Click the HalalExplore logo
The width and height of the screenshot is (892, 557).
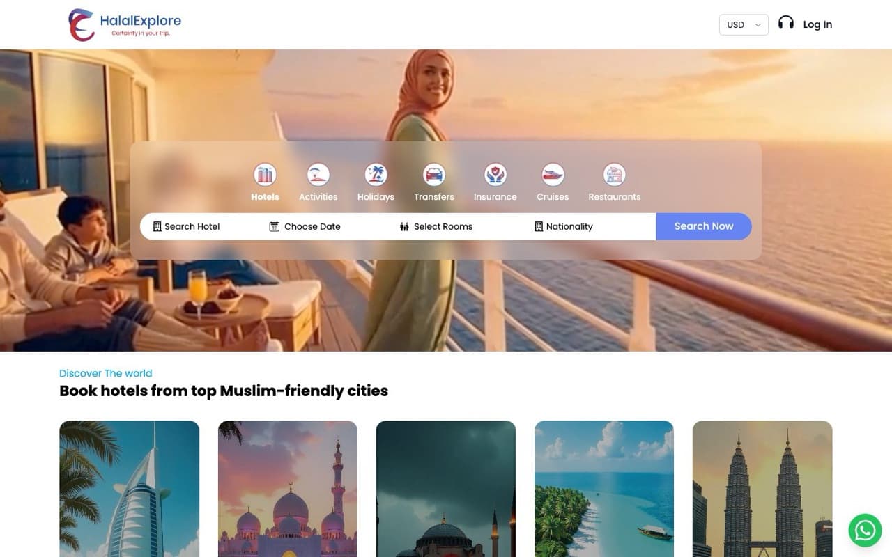tap(125, 25)
